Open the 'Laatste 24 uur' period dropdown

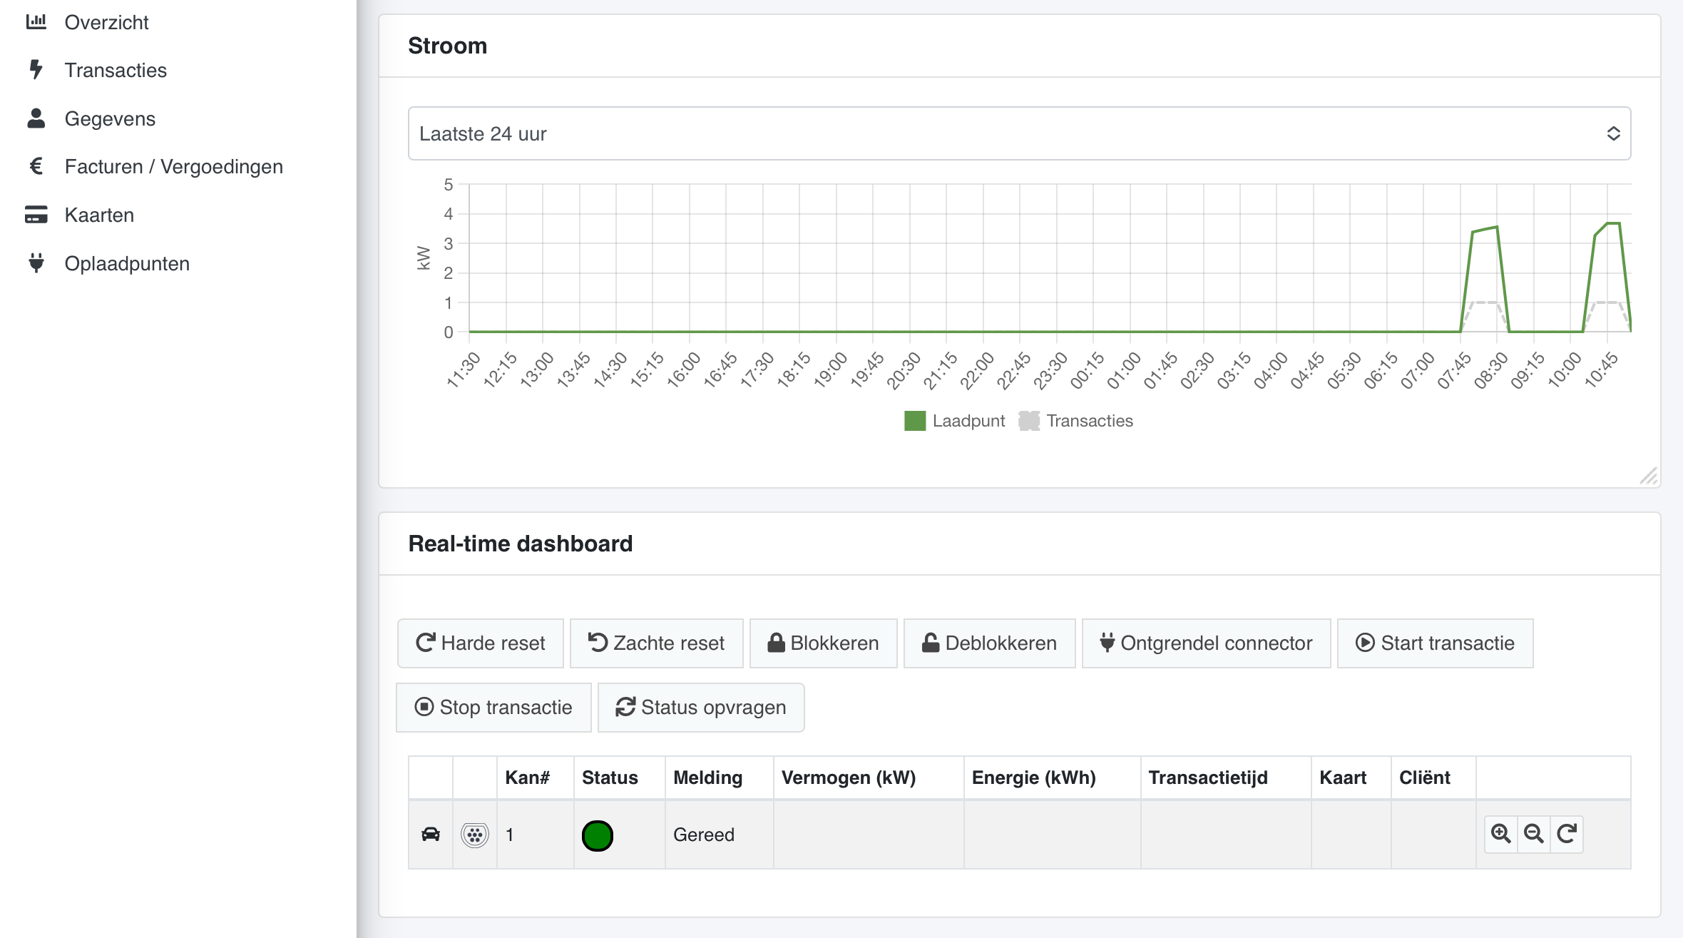(1019, 133)
